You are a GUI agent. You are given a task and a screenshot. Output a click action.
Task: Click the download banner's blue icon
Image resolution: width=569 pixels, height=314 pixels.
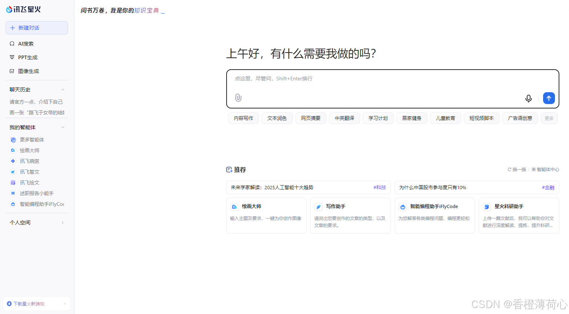[x=9, y=304]
